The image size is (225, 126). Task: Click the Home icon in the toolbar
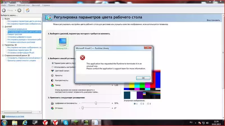(x=28, y=10)
